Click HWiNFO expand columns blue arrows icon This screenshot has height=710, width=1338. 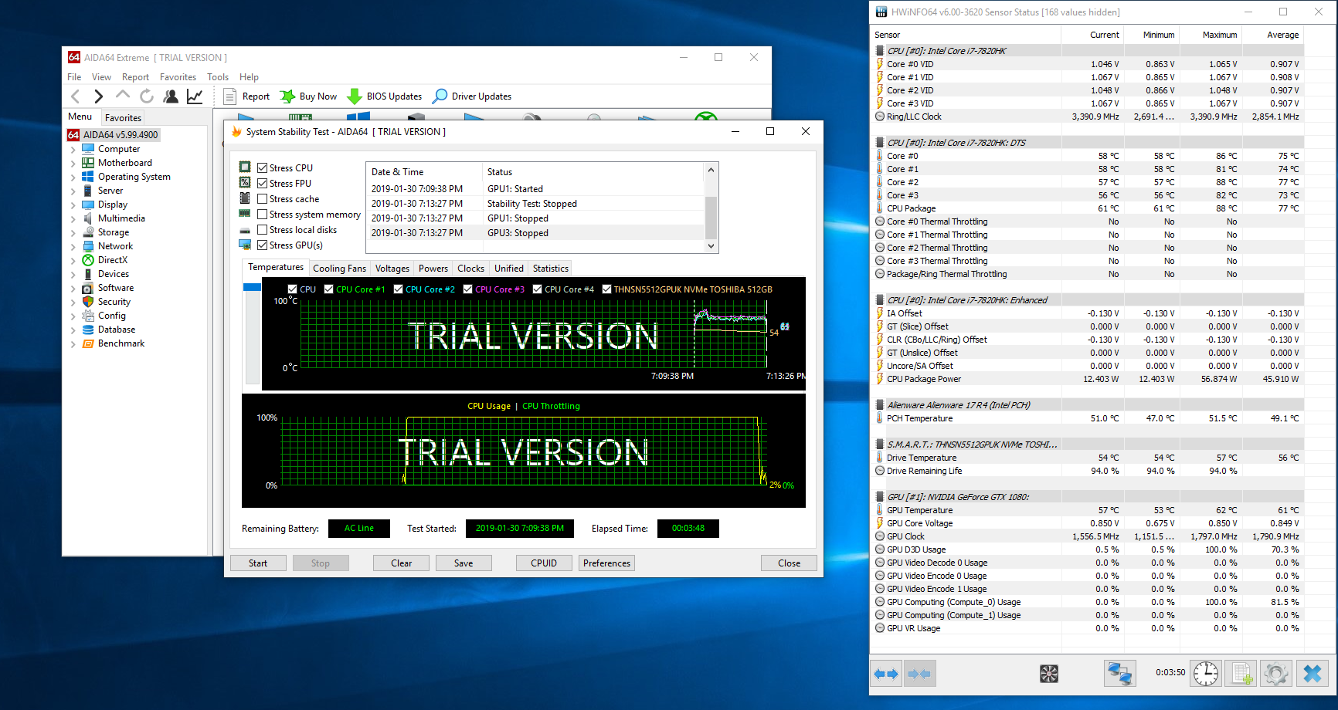point(886,674)
